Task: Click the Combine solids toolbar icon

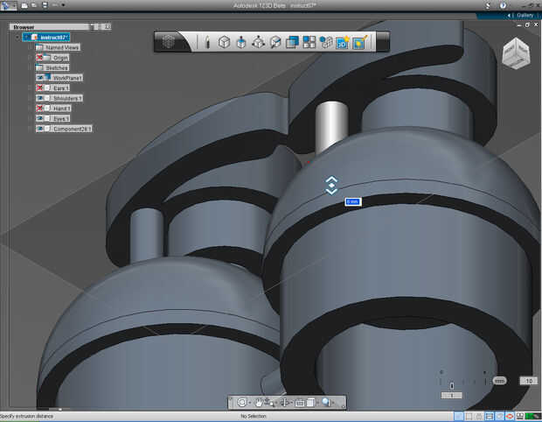Action: click(x=293, y=42)
